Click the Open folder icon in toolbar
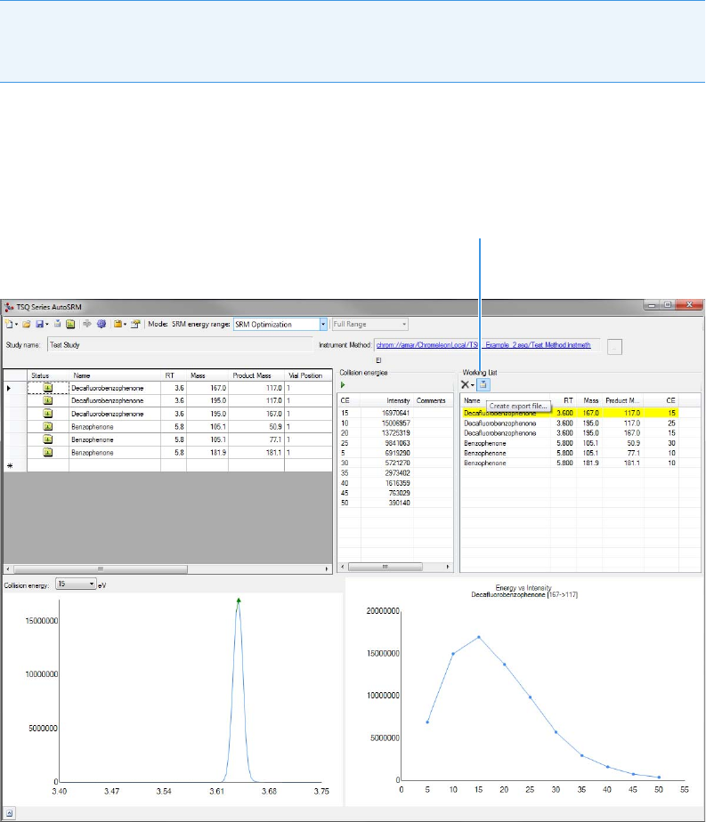 28,325
